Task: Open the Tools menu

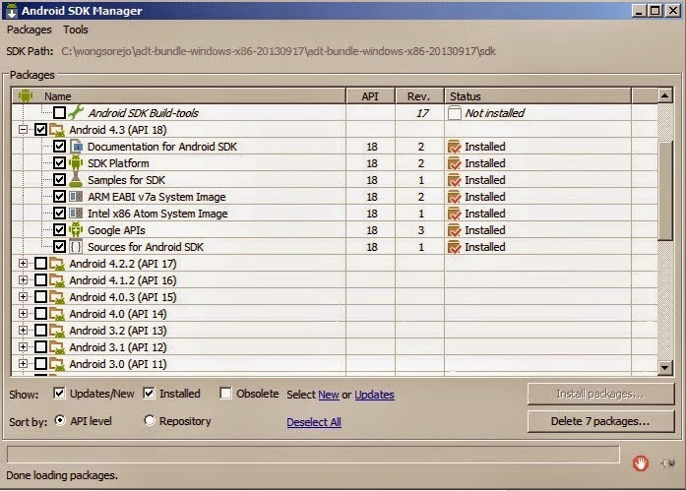Action: 75,30
